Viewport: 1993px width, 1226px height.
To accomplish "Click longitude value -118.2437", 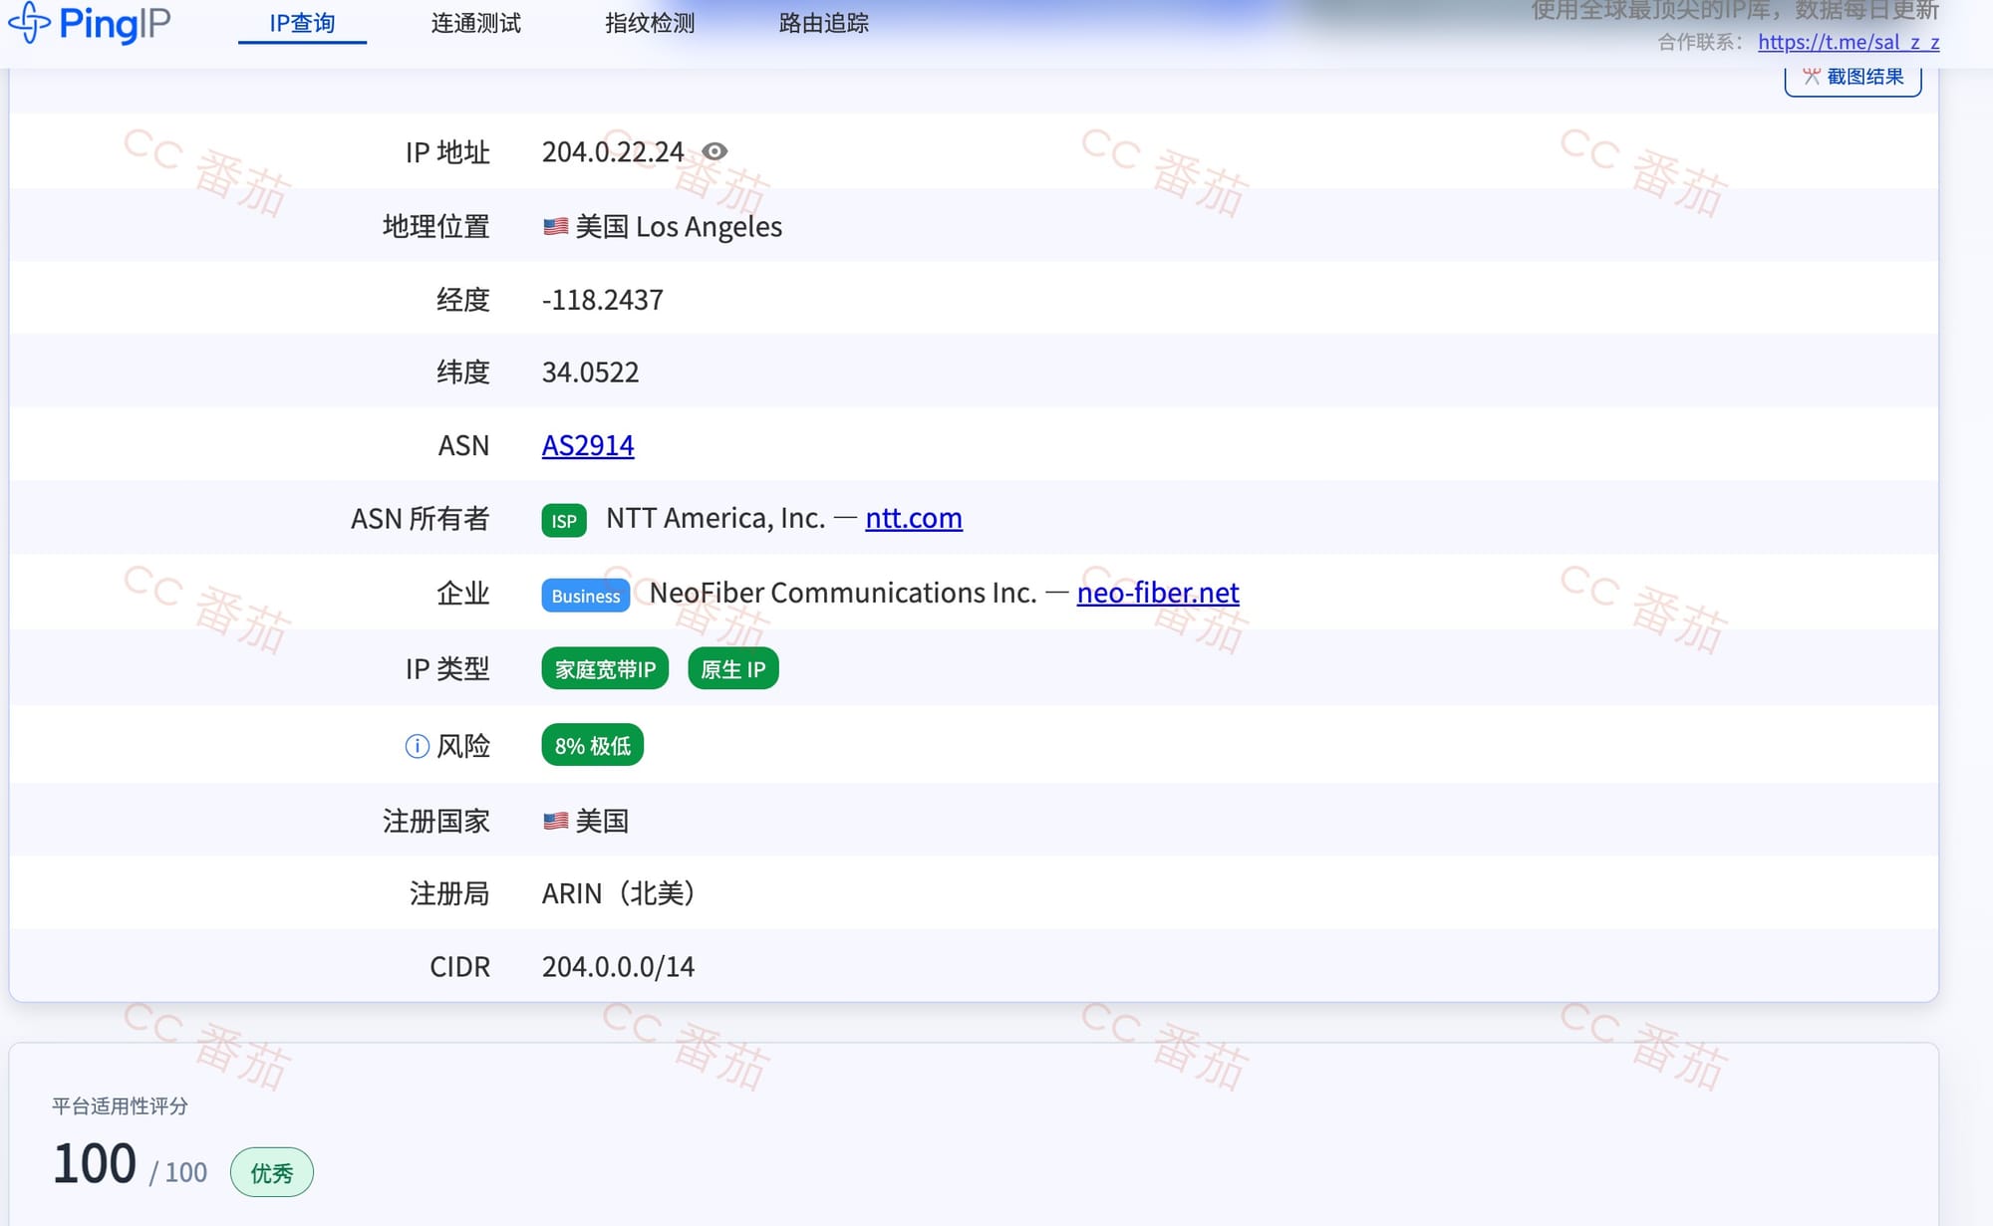I will 603,300.
